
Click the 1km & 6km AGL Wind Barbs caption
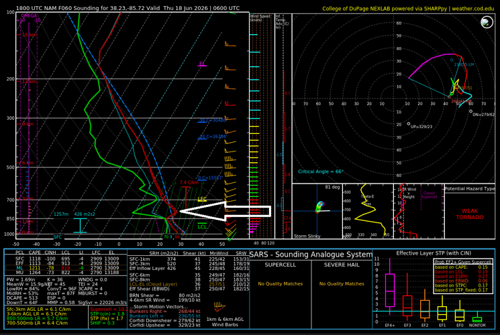[225, 322]
